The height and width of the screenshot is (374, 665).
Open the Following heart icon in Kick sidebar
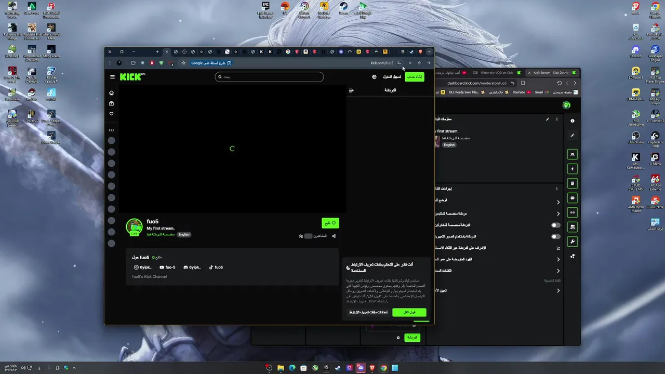111,114
